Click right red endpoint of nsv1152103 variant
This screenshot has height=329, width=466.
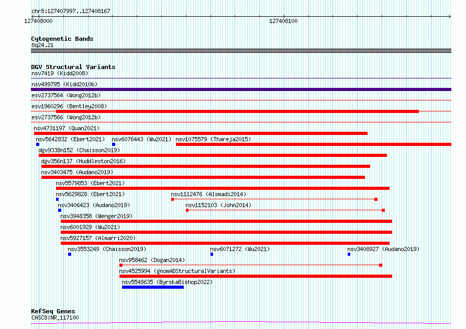tap(383, 210)
